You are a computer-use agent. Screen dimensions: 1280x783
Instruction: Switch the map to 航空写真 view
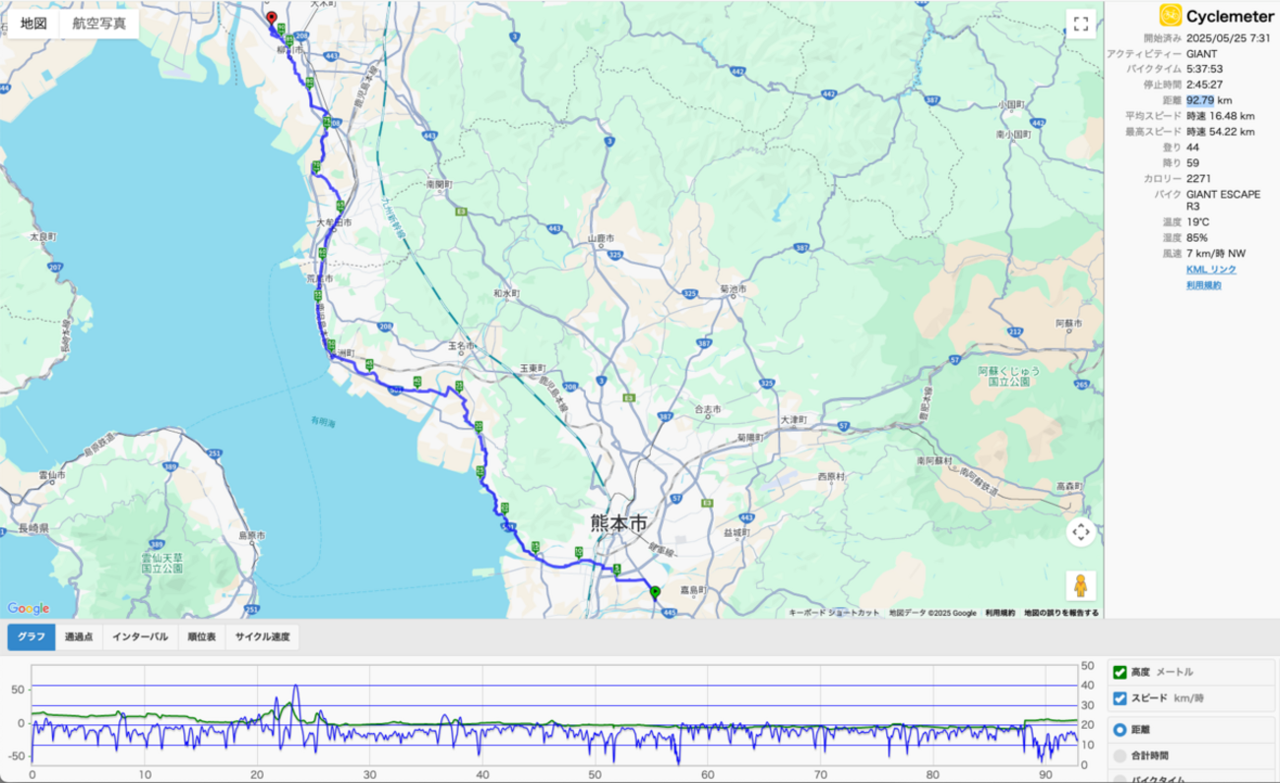pyautogui.click(x=99, y=24)
